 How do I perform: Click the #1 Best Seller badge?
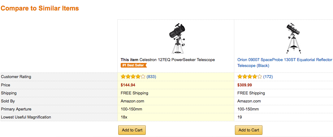coord(134,65)
